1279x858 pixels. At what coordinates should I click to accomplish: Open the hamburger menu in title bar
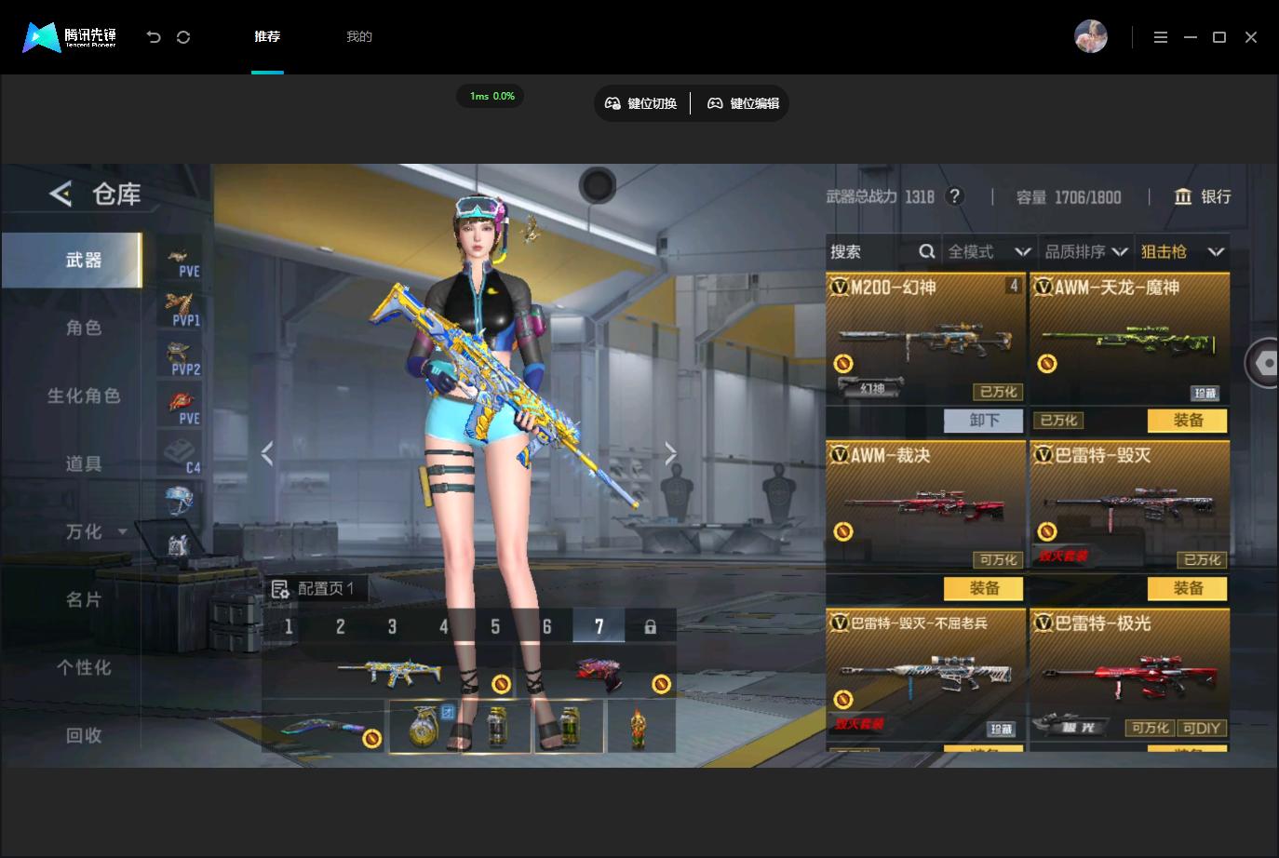pos(1160,37)
